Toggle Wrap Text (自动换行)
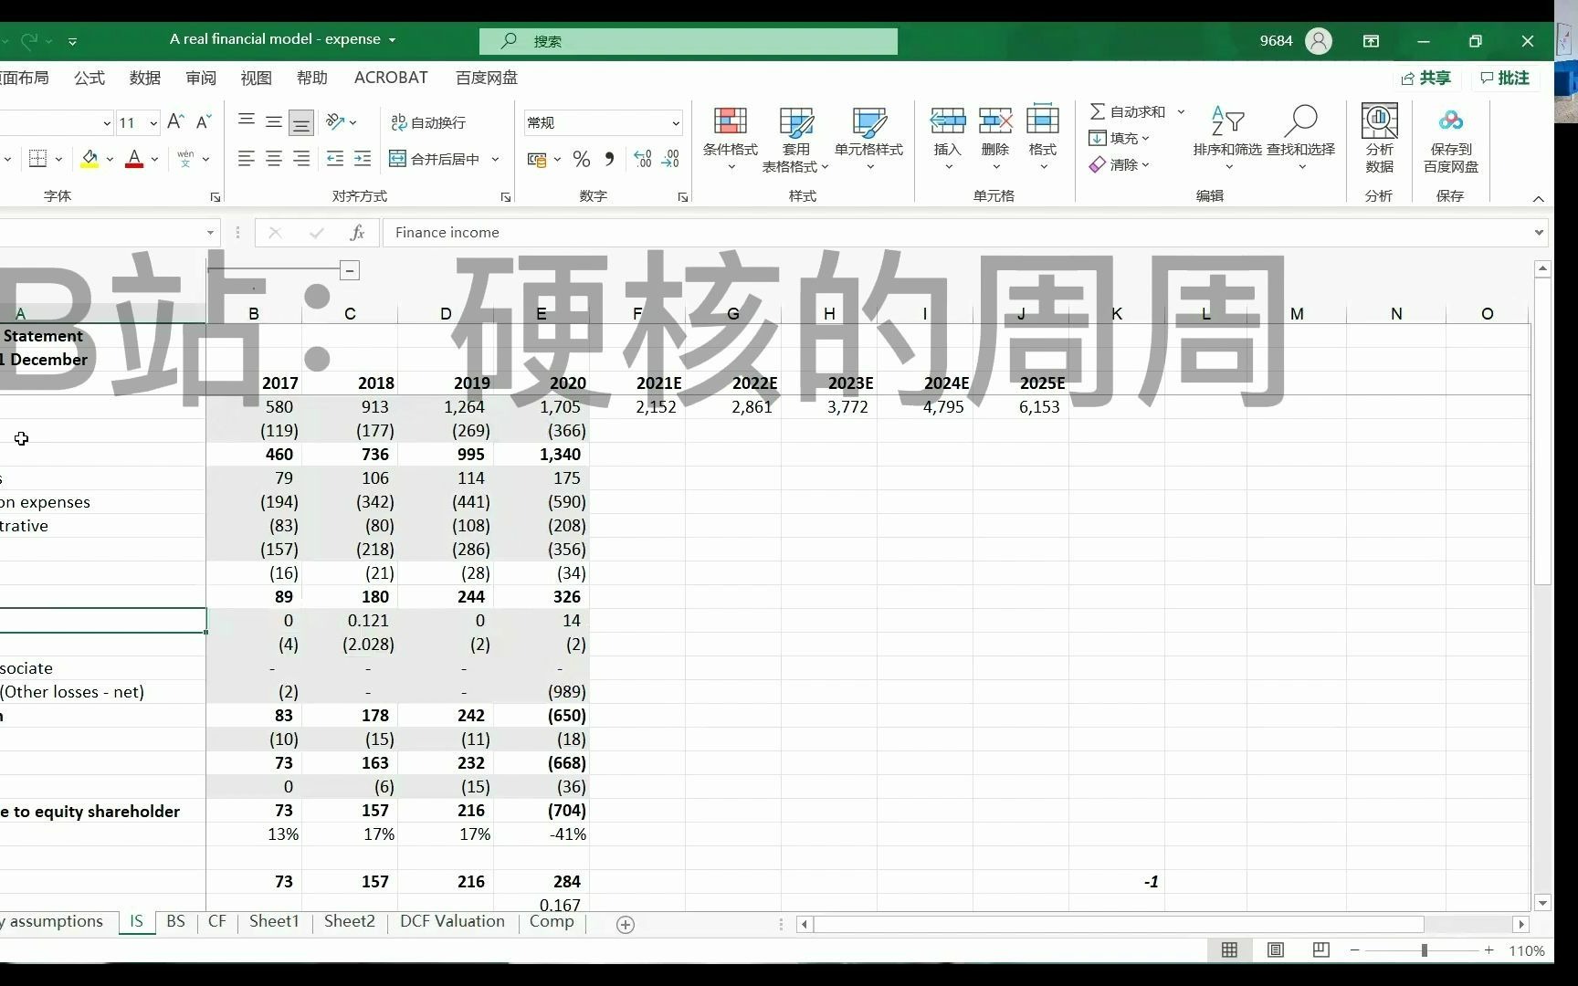 tap(428, 122)
